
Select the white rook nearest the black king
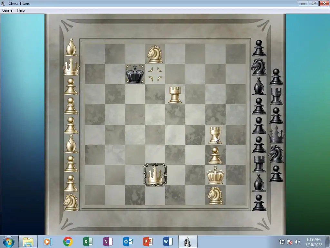(175, 95)
